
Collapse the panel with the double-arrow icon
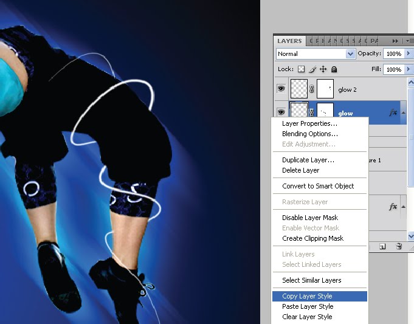[395, 41]
